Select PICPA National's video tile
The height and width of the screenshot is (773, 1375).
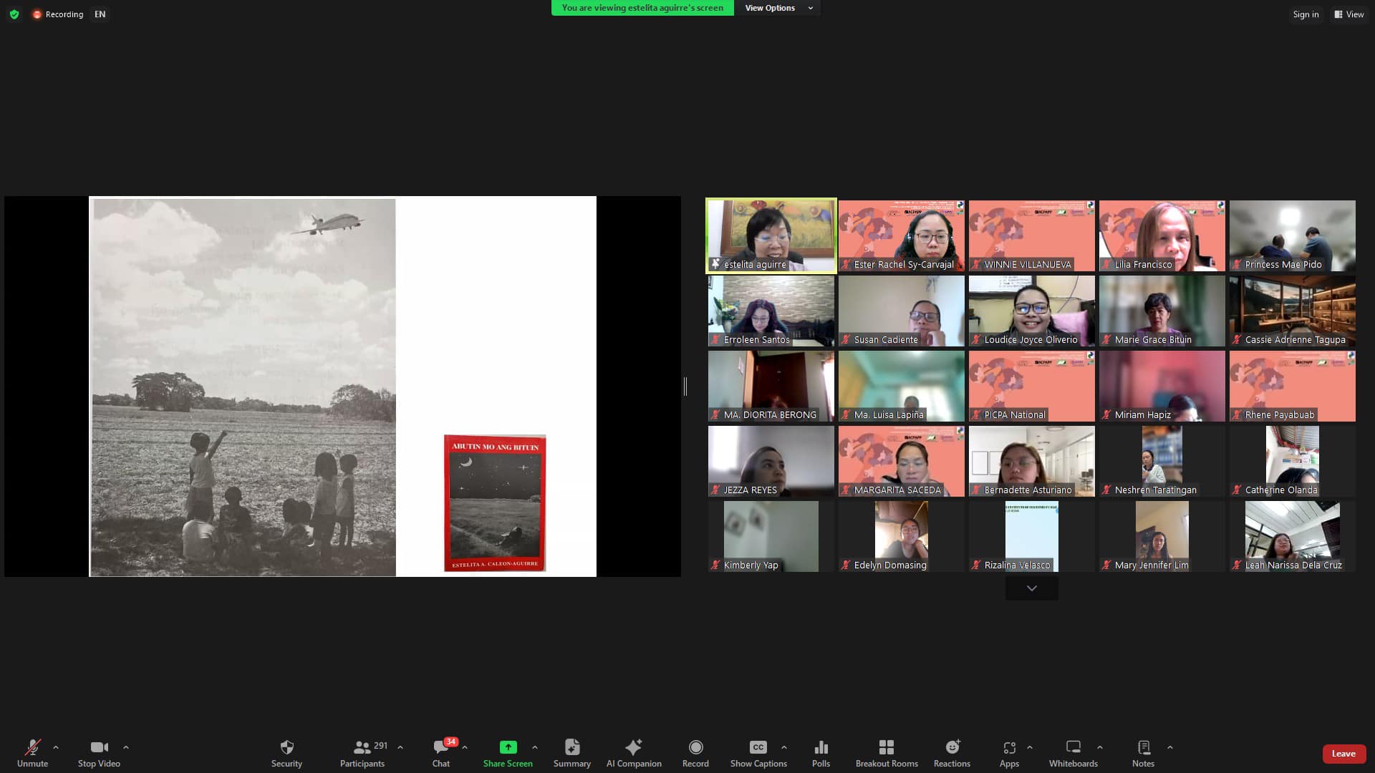pos(1031,386)
